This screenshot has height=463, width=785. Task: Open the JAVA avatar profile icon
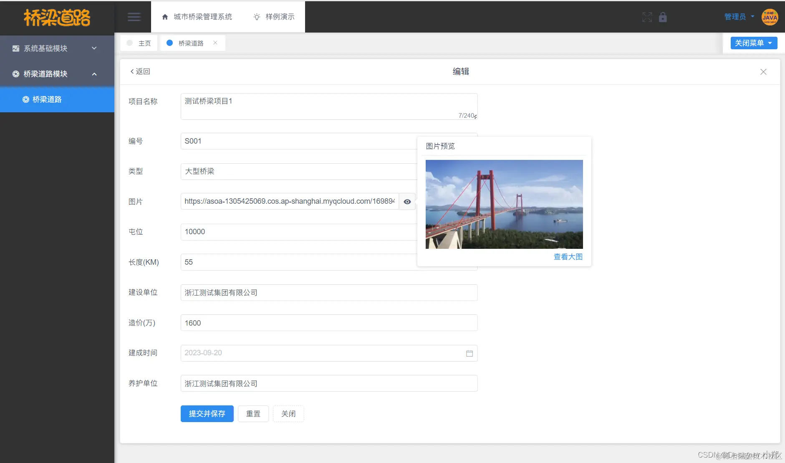(769, 17)
